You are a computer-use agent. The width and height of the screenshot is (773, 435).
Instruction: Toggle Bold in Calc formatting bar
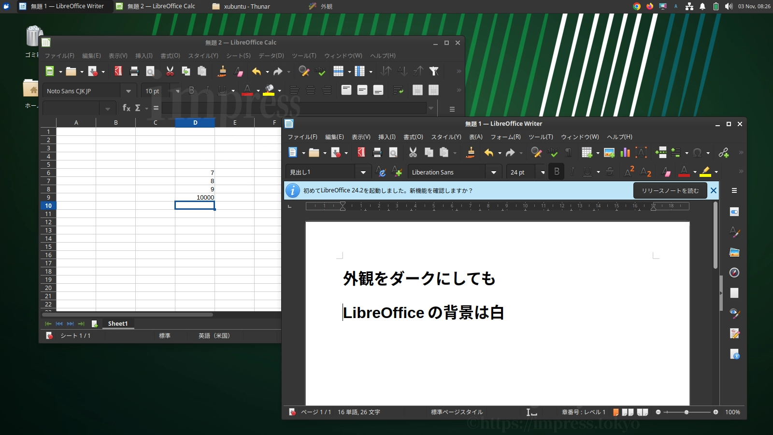point(192,90)
